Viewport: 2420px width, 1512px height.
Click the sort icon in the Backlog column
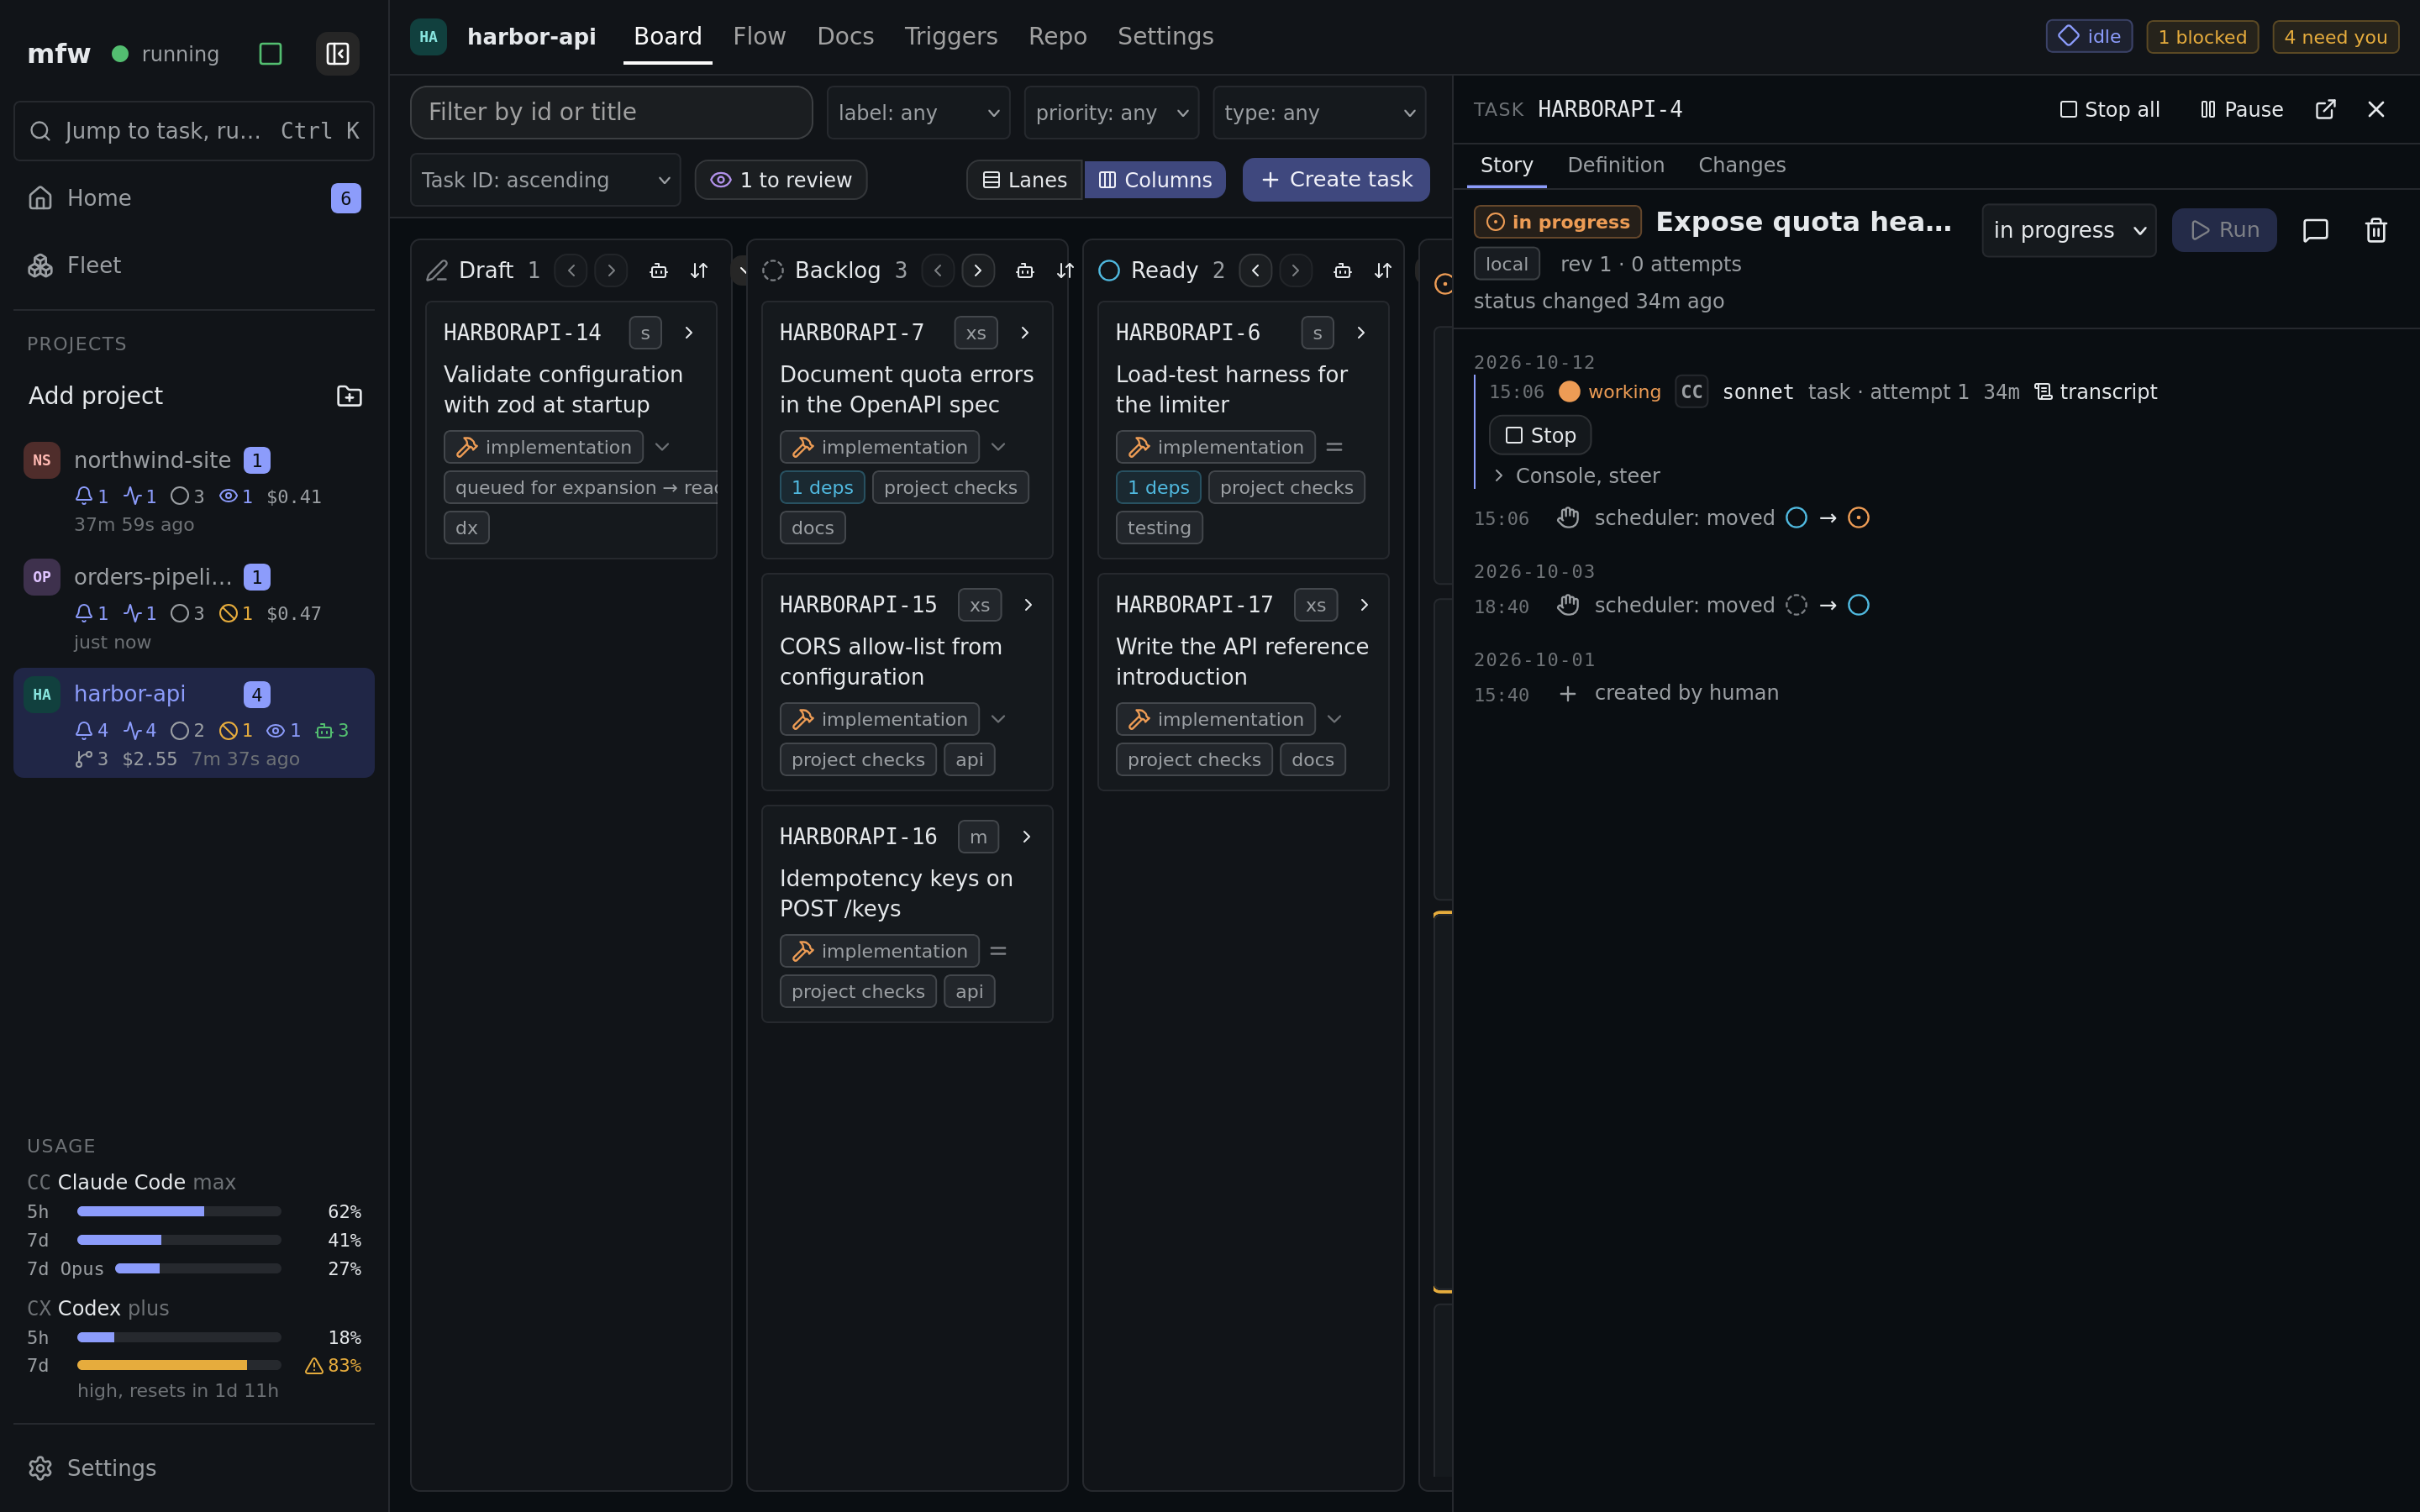tap(1065, 270)
